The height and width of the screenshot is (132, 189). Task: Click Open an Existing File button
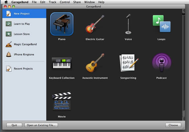coord(41,125)
